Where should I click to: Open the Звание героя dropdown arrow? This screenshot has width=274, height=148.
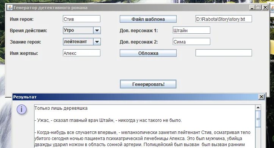click(x=97, y=42)
